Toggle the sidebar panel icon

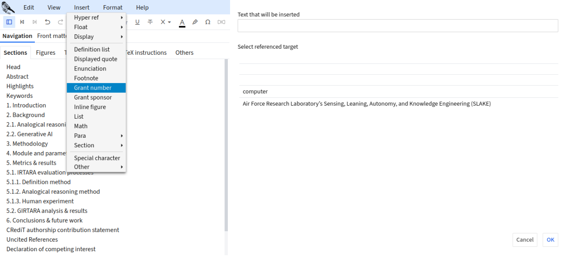[9, 22]
